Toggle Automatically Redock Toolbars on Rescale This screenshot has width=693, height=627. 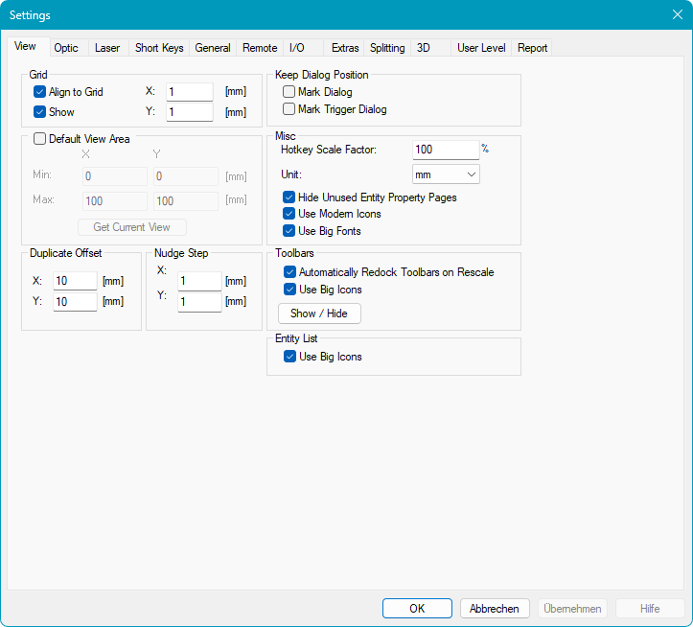tap(290, 272)
